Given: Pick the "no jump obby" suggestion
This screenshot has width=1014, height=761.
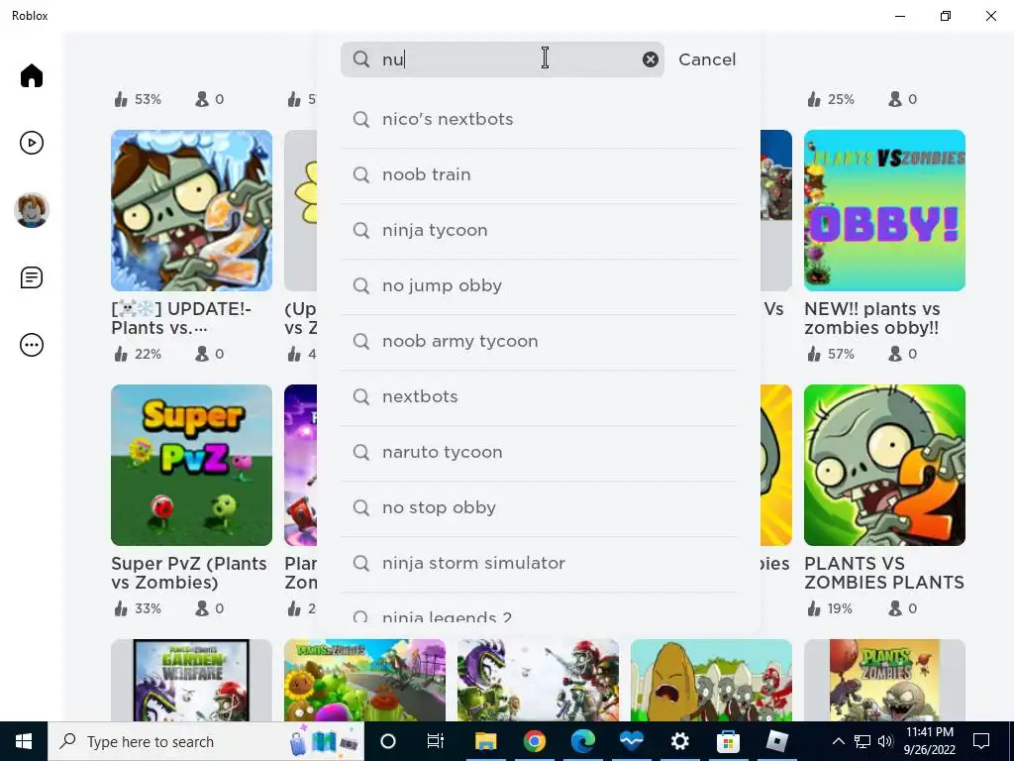Looking at the screenshot, I should tap(540, 286).
